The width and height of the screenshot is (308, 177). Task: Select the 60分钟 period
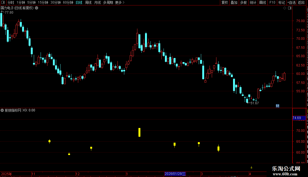[x=68, y=2]
